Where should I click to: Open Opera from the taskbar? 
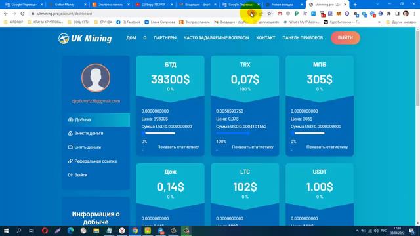(x=45, y=231)
